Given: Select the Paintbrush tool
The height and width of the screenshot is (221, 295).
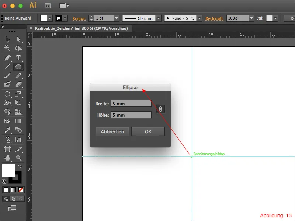Looking at the screenshot, I should tap(7, 76).
